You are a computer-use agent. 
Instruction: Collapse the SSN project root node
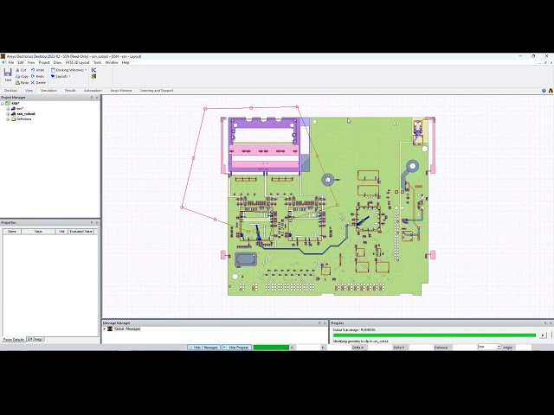[x=3, y=104]
